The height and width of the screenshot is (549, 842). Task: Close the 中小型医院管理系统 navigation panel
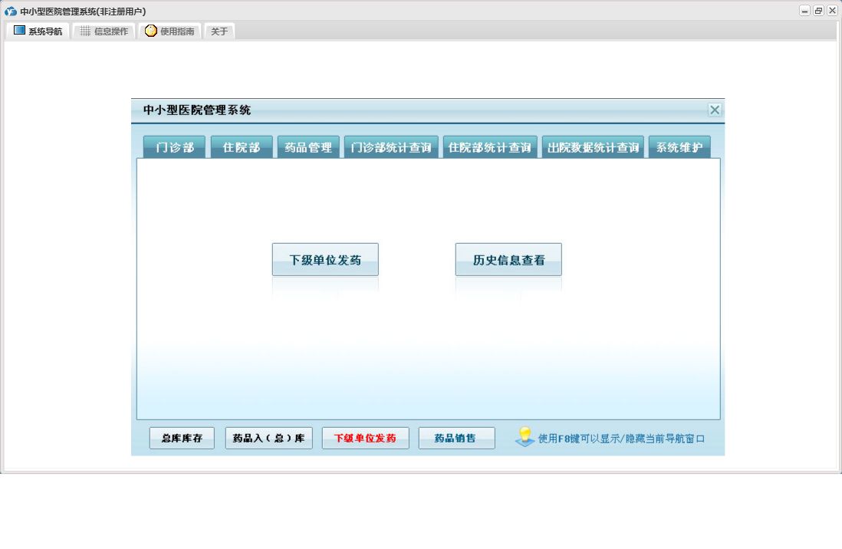pos(715,110)
